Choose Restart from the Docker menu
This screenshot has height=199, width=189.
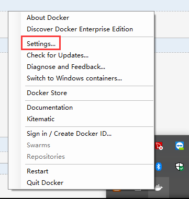coord(38,171)
